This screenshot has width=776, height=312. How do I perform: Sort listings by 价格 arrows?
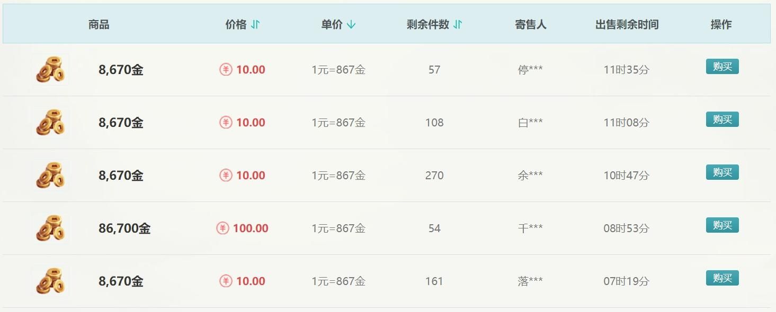[x=255, y=24]
